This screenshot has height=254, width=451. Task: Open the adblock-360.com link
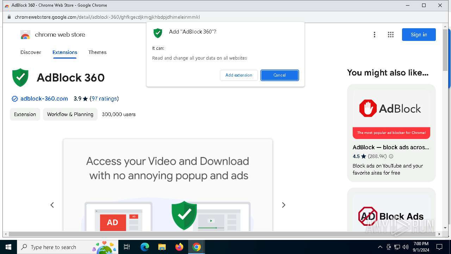pos(44,99)
